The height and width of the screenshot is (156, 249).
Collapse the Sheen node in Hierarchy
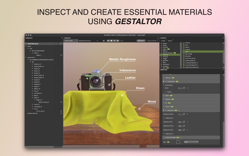pos(26,46)
